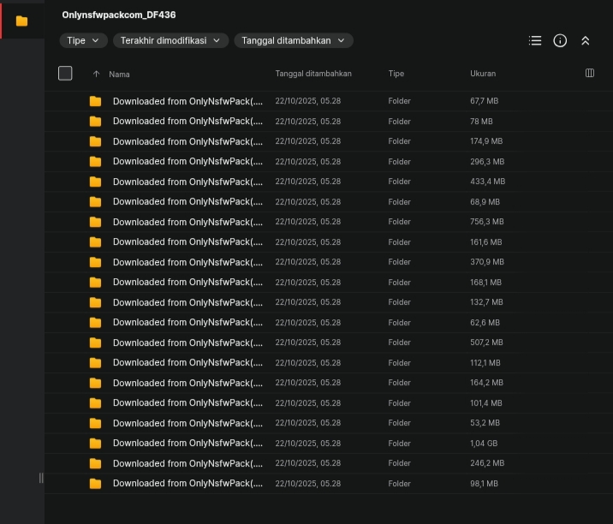This screenshot has width=613, height=524.
Task: Click folder icon of the 67,7 MB row
Action: pos(95,101)
